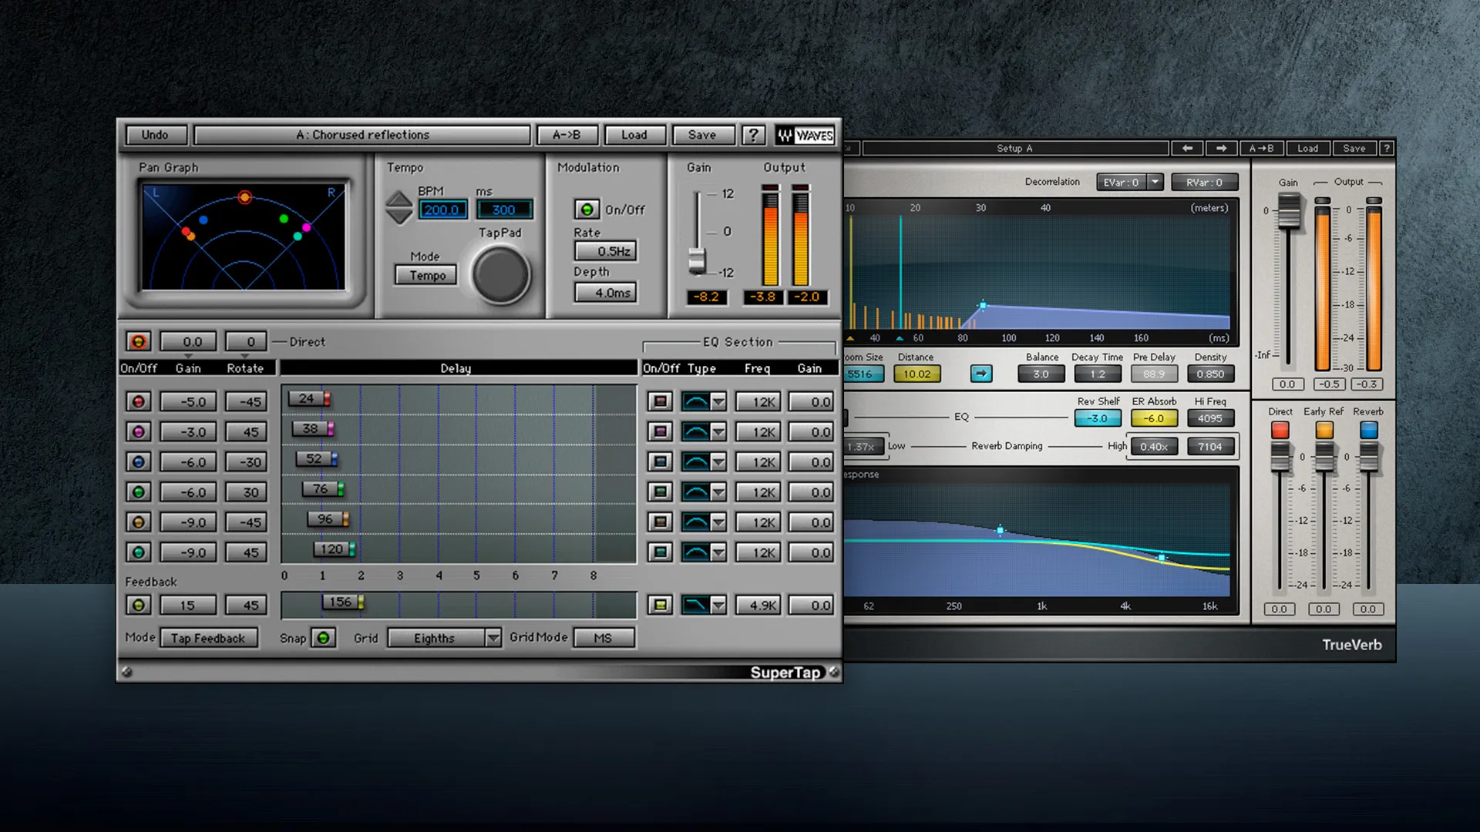Viewport: 1480px width, 832px height.
Task: Open TrueVerb help question mark
Action: 1386,148
